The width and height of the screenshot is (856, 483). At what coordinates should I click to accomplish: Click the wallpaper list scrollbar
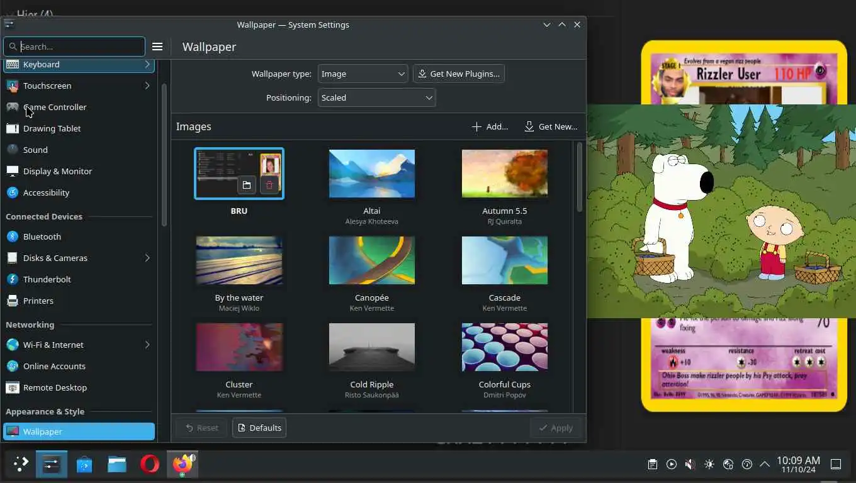[x=580, y=177]
